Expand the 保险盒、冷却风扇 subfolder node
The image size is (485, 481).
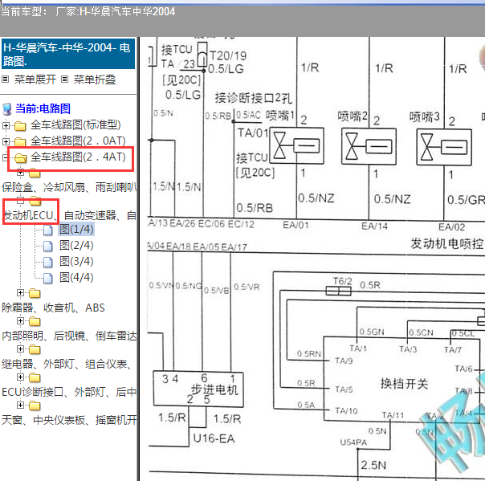pyautogui.click(x=20, y=173)
